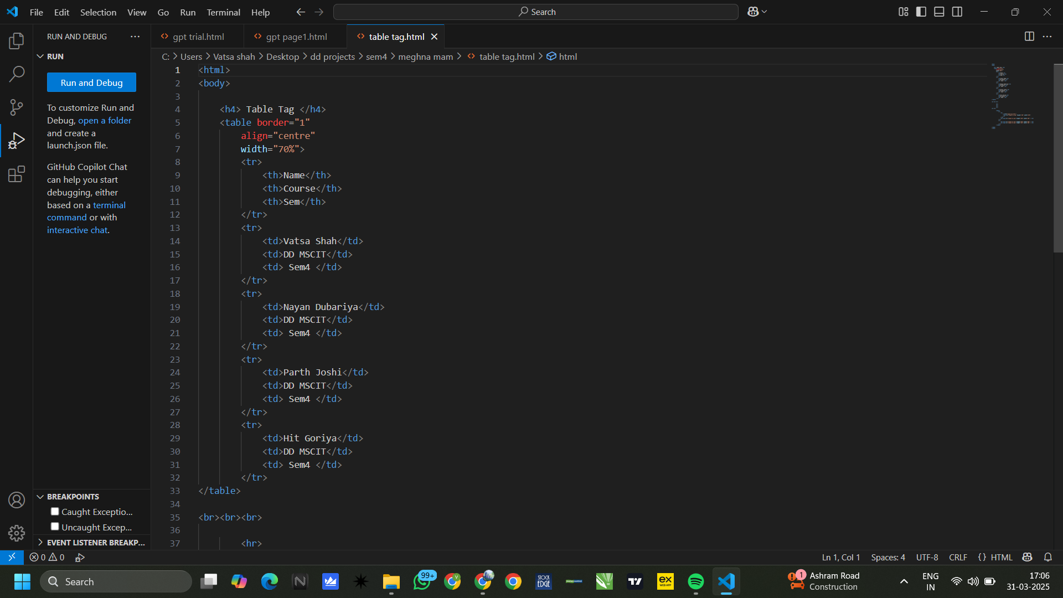The width and height of the screenshot is (1063, 598).
Task: Switch to the gpt page1.html tab
Action: click(x=296, y=37)
